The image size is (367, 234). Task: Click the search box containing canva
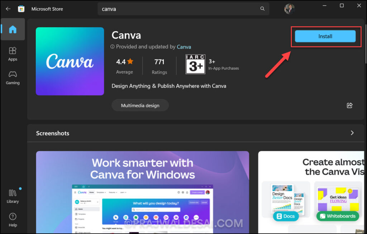pos(183,9)
